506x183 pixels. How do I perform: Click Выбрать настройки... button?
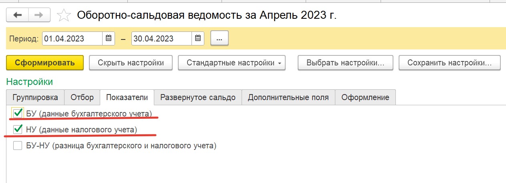tap(345, 63)
